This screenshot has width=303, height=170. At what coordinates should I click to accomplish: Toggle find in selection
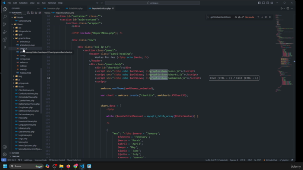(x=266, y=17)
